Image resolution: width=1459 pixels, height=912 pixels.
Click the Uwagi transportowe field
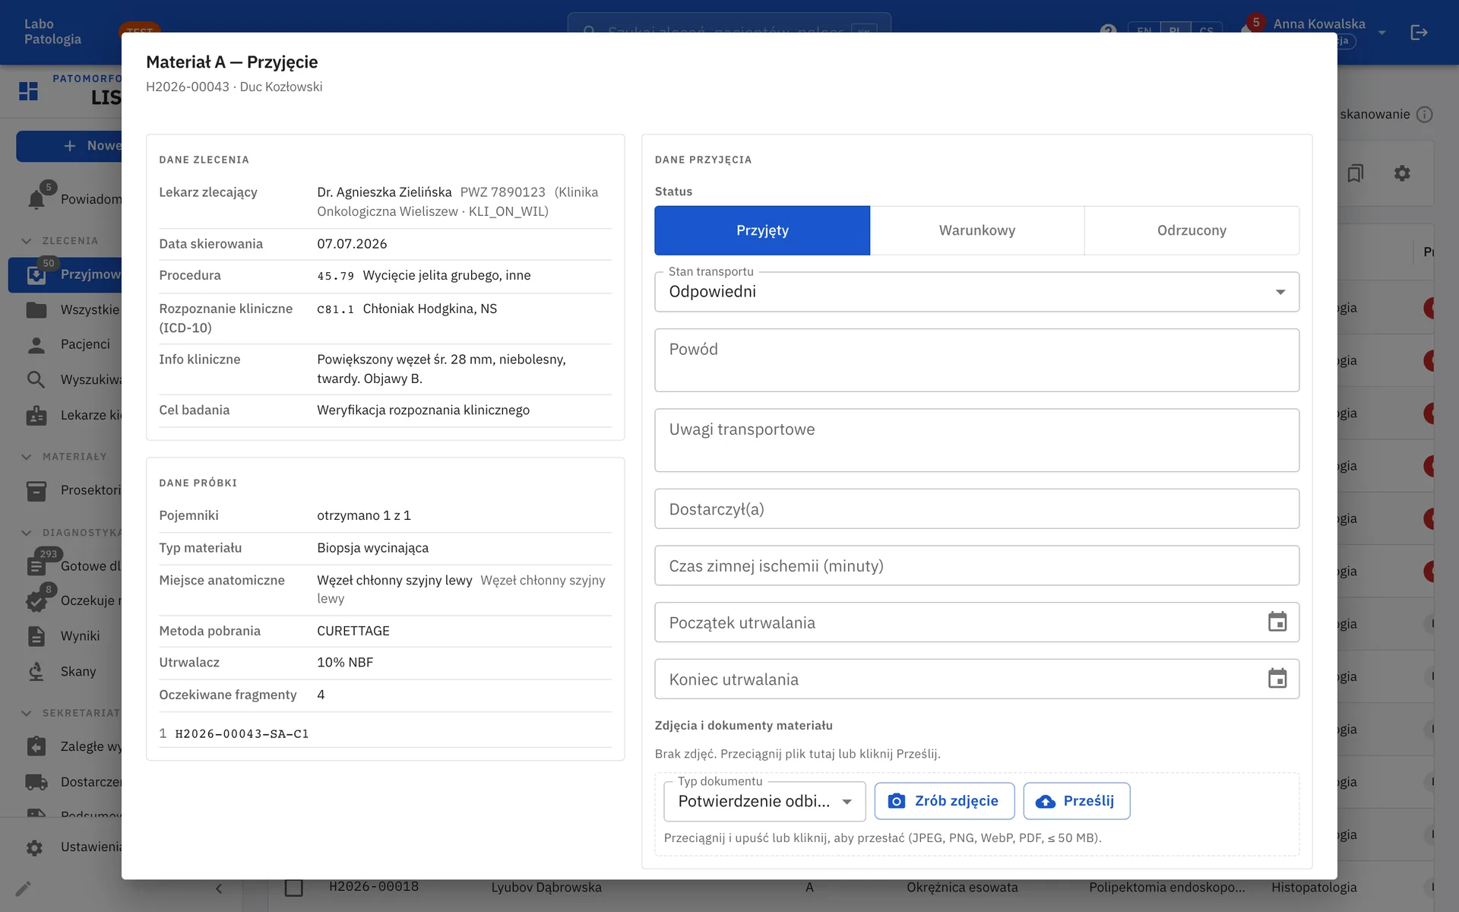pos(976,440)
